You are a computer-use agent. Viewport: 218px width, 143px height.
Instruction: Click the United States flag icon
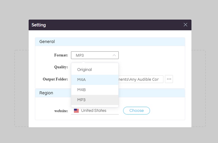click(76, 111)
